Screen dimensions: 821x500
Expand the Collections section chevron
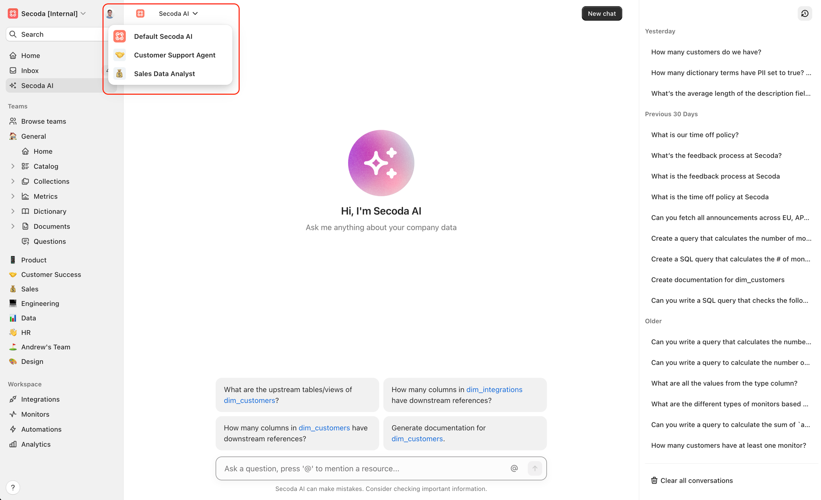[13, 181]
